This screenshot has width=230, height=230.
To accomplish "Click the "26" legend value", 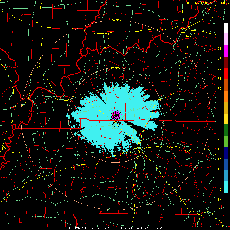I will tap(220, 129).
